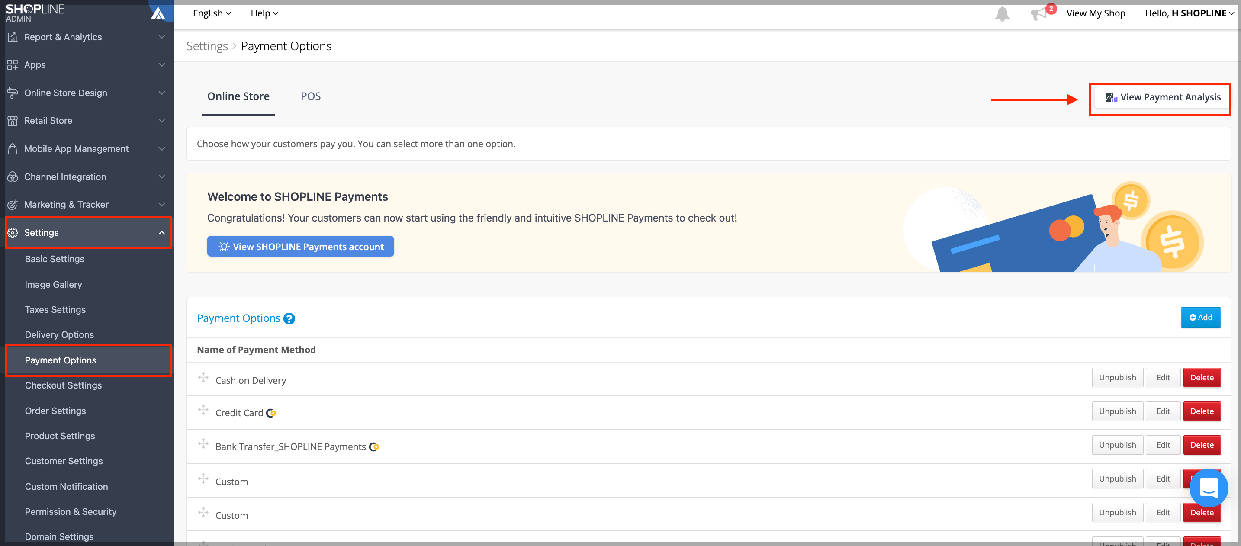Viewport: 1241px width, 546px height.
Task: Edit the Credit Card option
Action: click(1163, 411)
